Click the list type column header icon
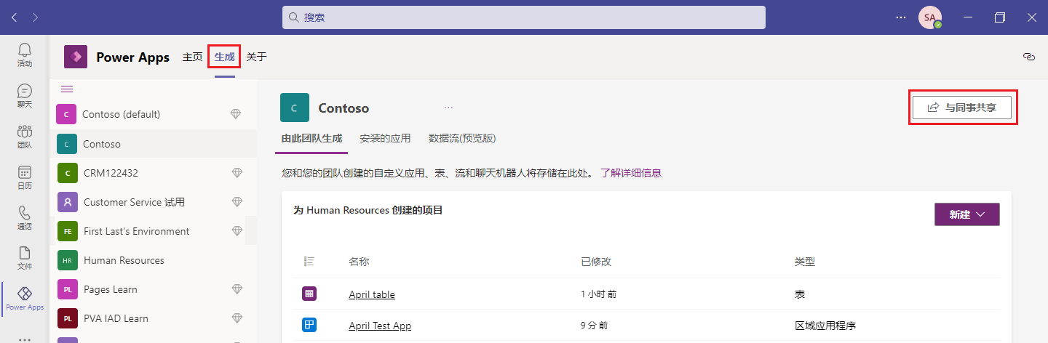The width and height of the screenshot is (1048, 343). (x=309, y=262)
